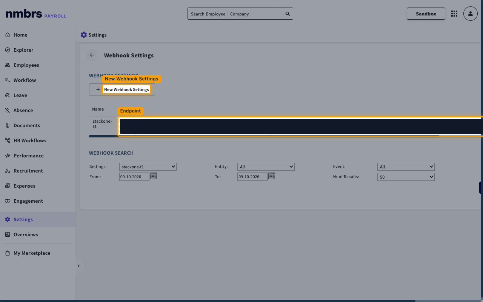Image resolution: width=483 pixels, height=302 pixels.
Task: Open the Entity dropdown
Action: [x=266, y=166]
